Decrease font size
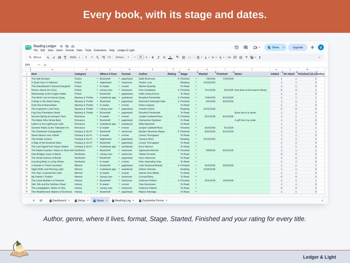 point(134,57)
